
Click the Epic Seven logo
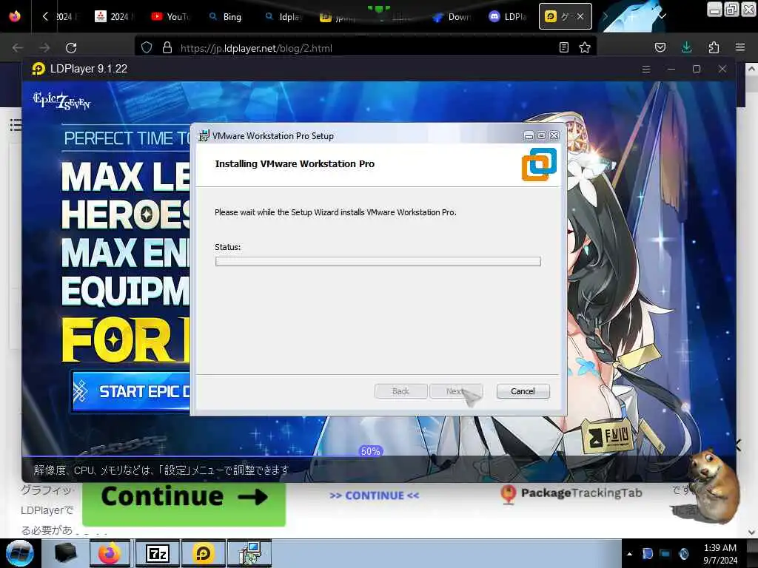coord(61,101)
